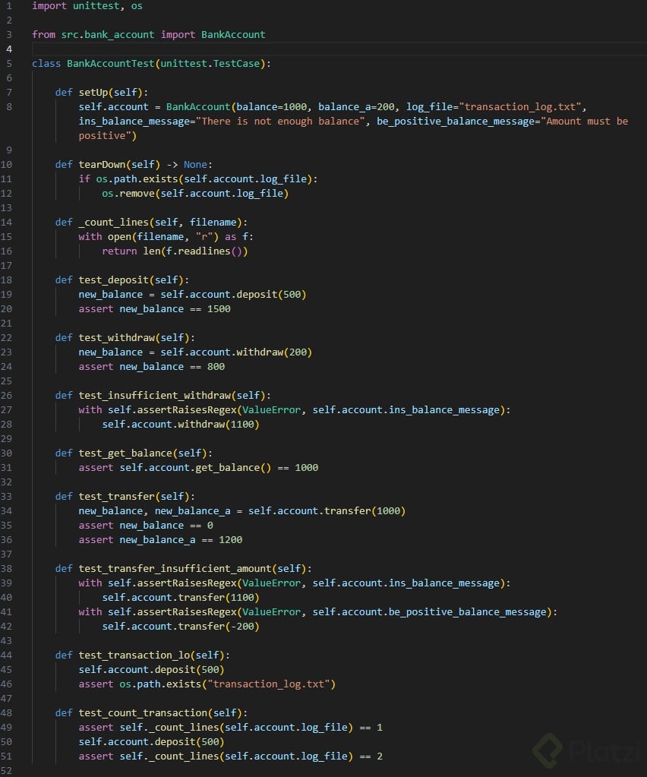Click 'test_transaction_lo' method name

[134, 655]
